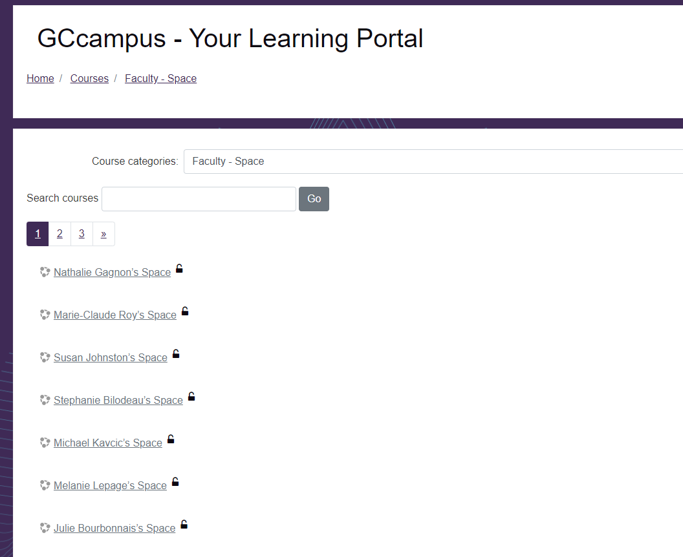Click course icon beside Melanie Lepage's Space
Image resolution: width=683 pixels, height=557 pixels.
(45, 485)
